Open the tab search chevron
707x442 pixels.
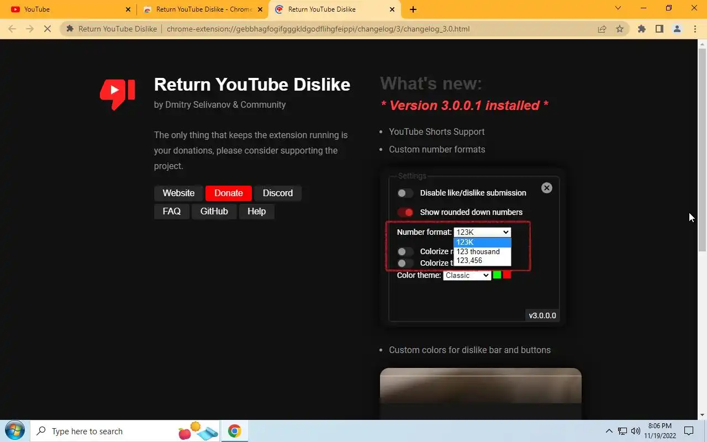click(x=618, y=8)
